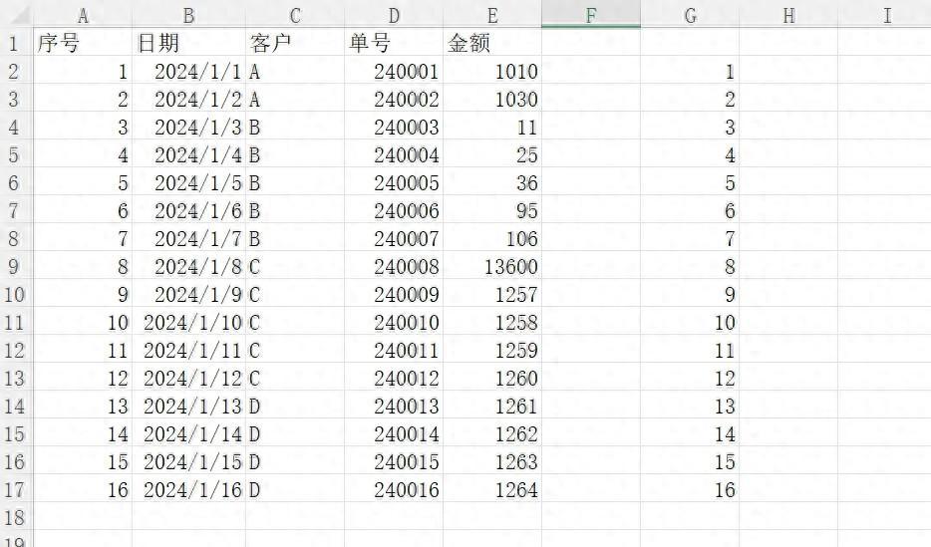The height and width of the screenshot is (547, 931).
Task: Select column G cell containing 1
Action: click(x=690, y=71)
